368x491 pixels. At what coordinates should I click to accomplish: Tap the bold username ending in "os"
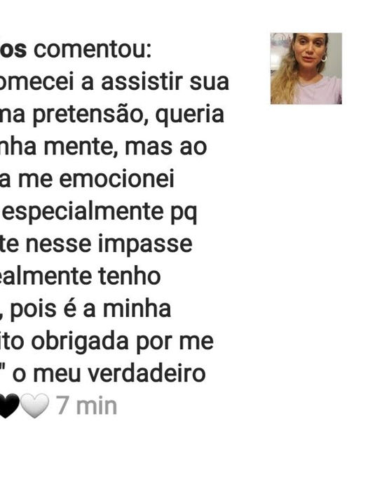click(x=13, y=51)
